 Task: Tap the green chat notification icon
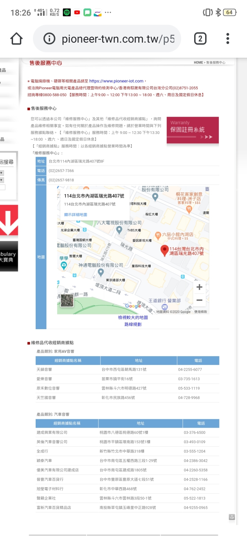click(x=87, y=13)
